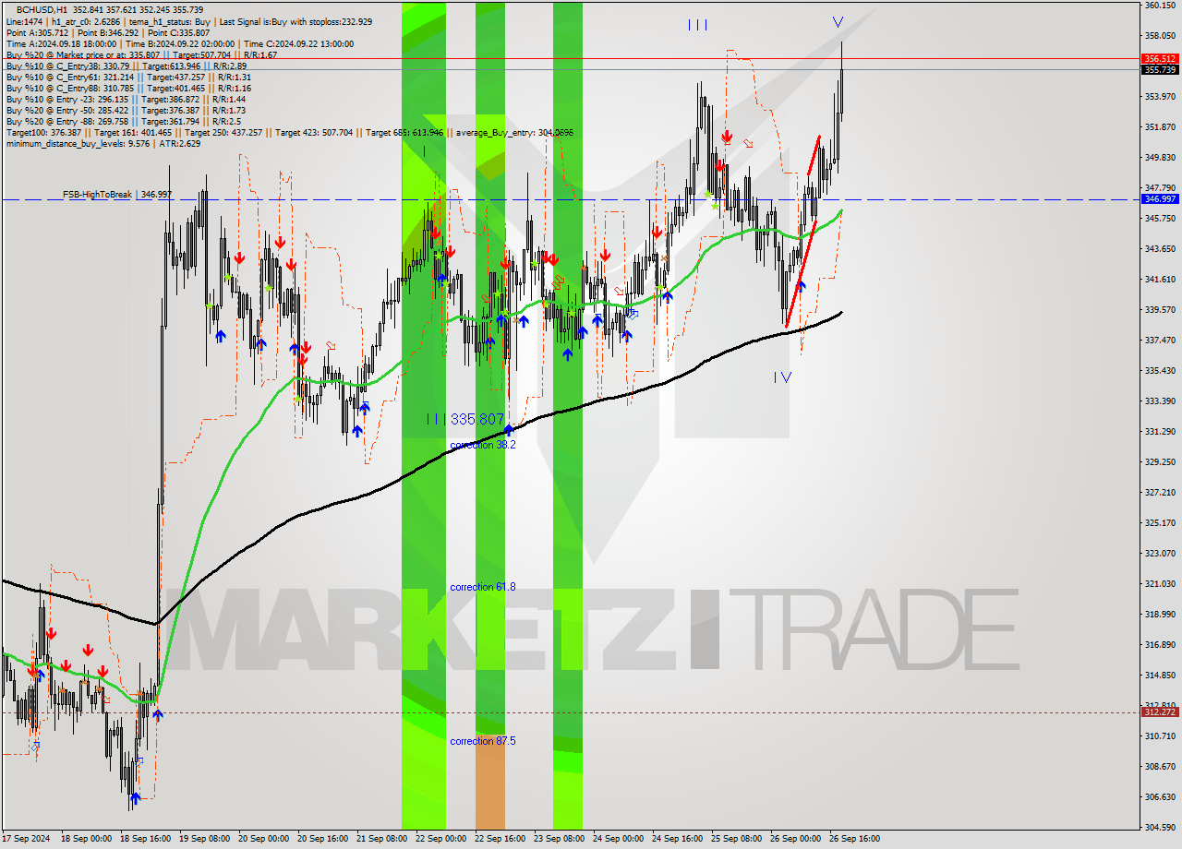
Task: Select the 'correction 38.2' label
Action: 483,445
